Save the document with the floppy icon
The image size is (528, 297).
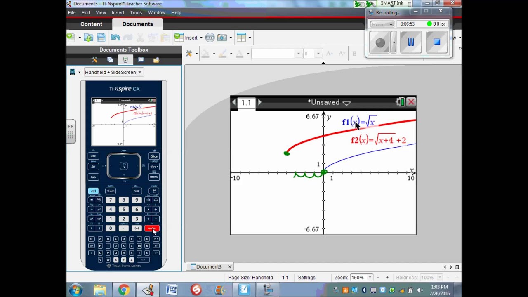[x=101, y=38]
